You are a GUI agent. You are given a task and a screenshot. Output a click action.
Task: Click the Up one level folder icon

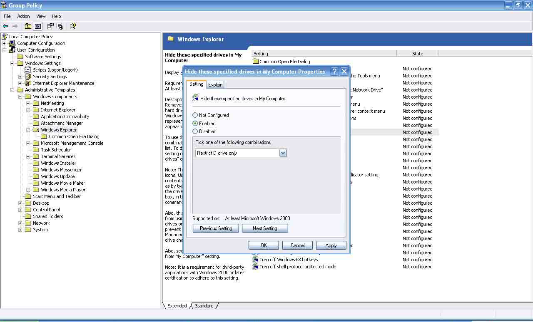pos(28,26)
